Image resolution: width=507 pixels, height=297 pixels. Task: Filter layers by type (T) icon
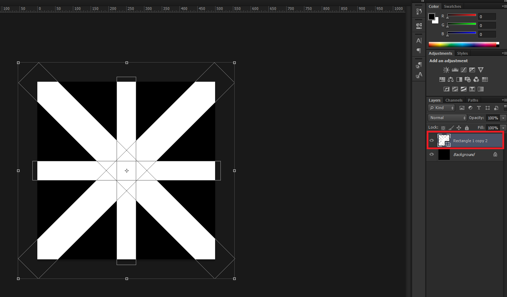[x=479, y=108]
